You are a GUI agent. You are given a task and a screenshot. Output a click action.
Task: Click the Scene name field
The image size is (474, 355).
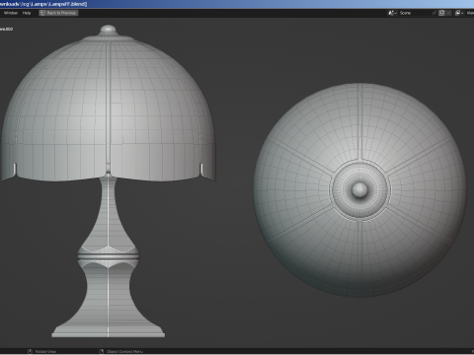pyautogui.click(x=414, y=13)
